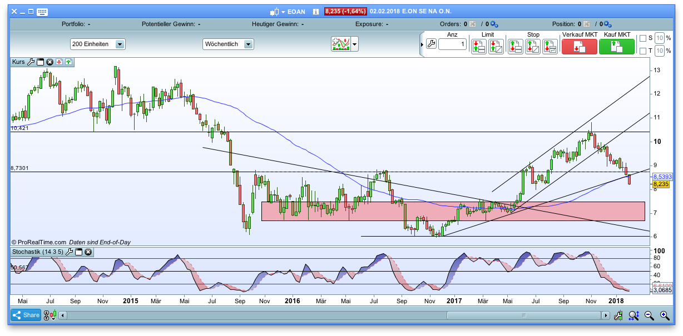Expand the indicator button dropdown arrow
Image resolution: width=683 pixels, height=336 pixels.
coord(354,44)
